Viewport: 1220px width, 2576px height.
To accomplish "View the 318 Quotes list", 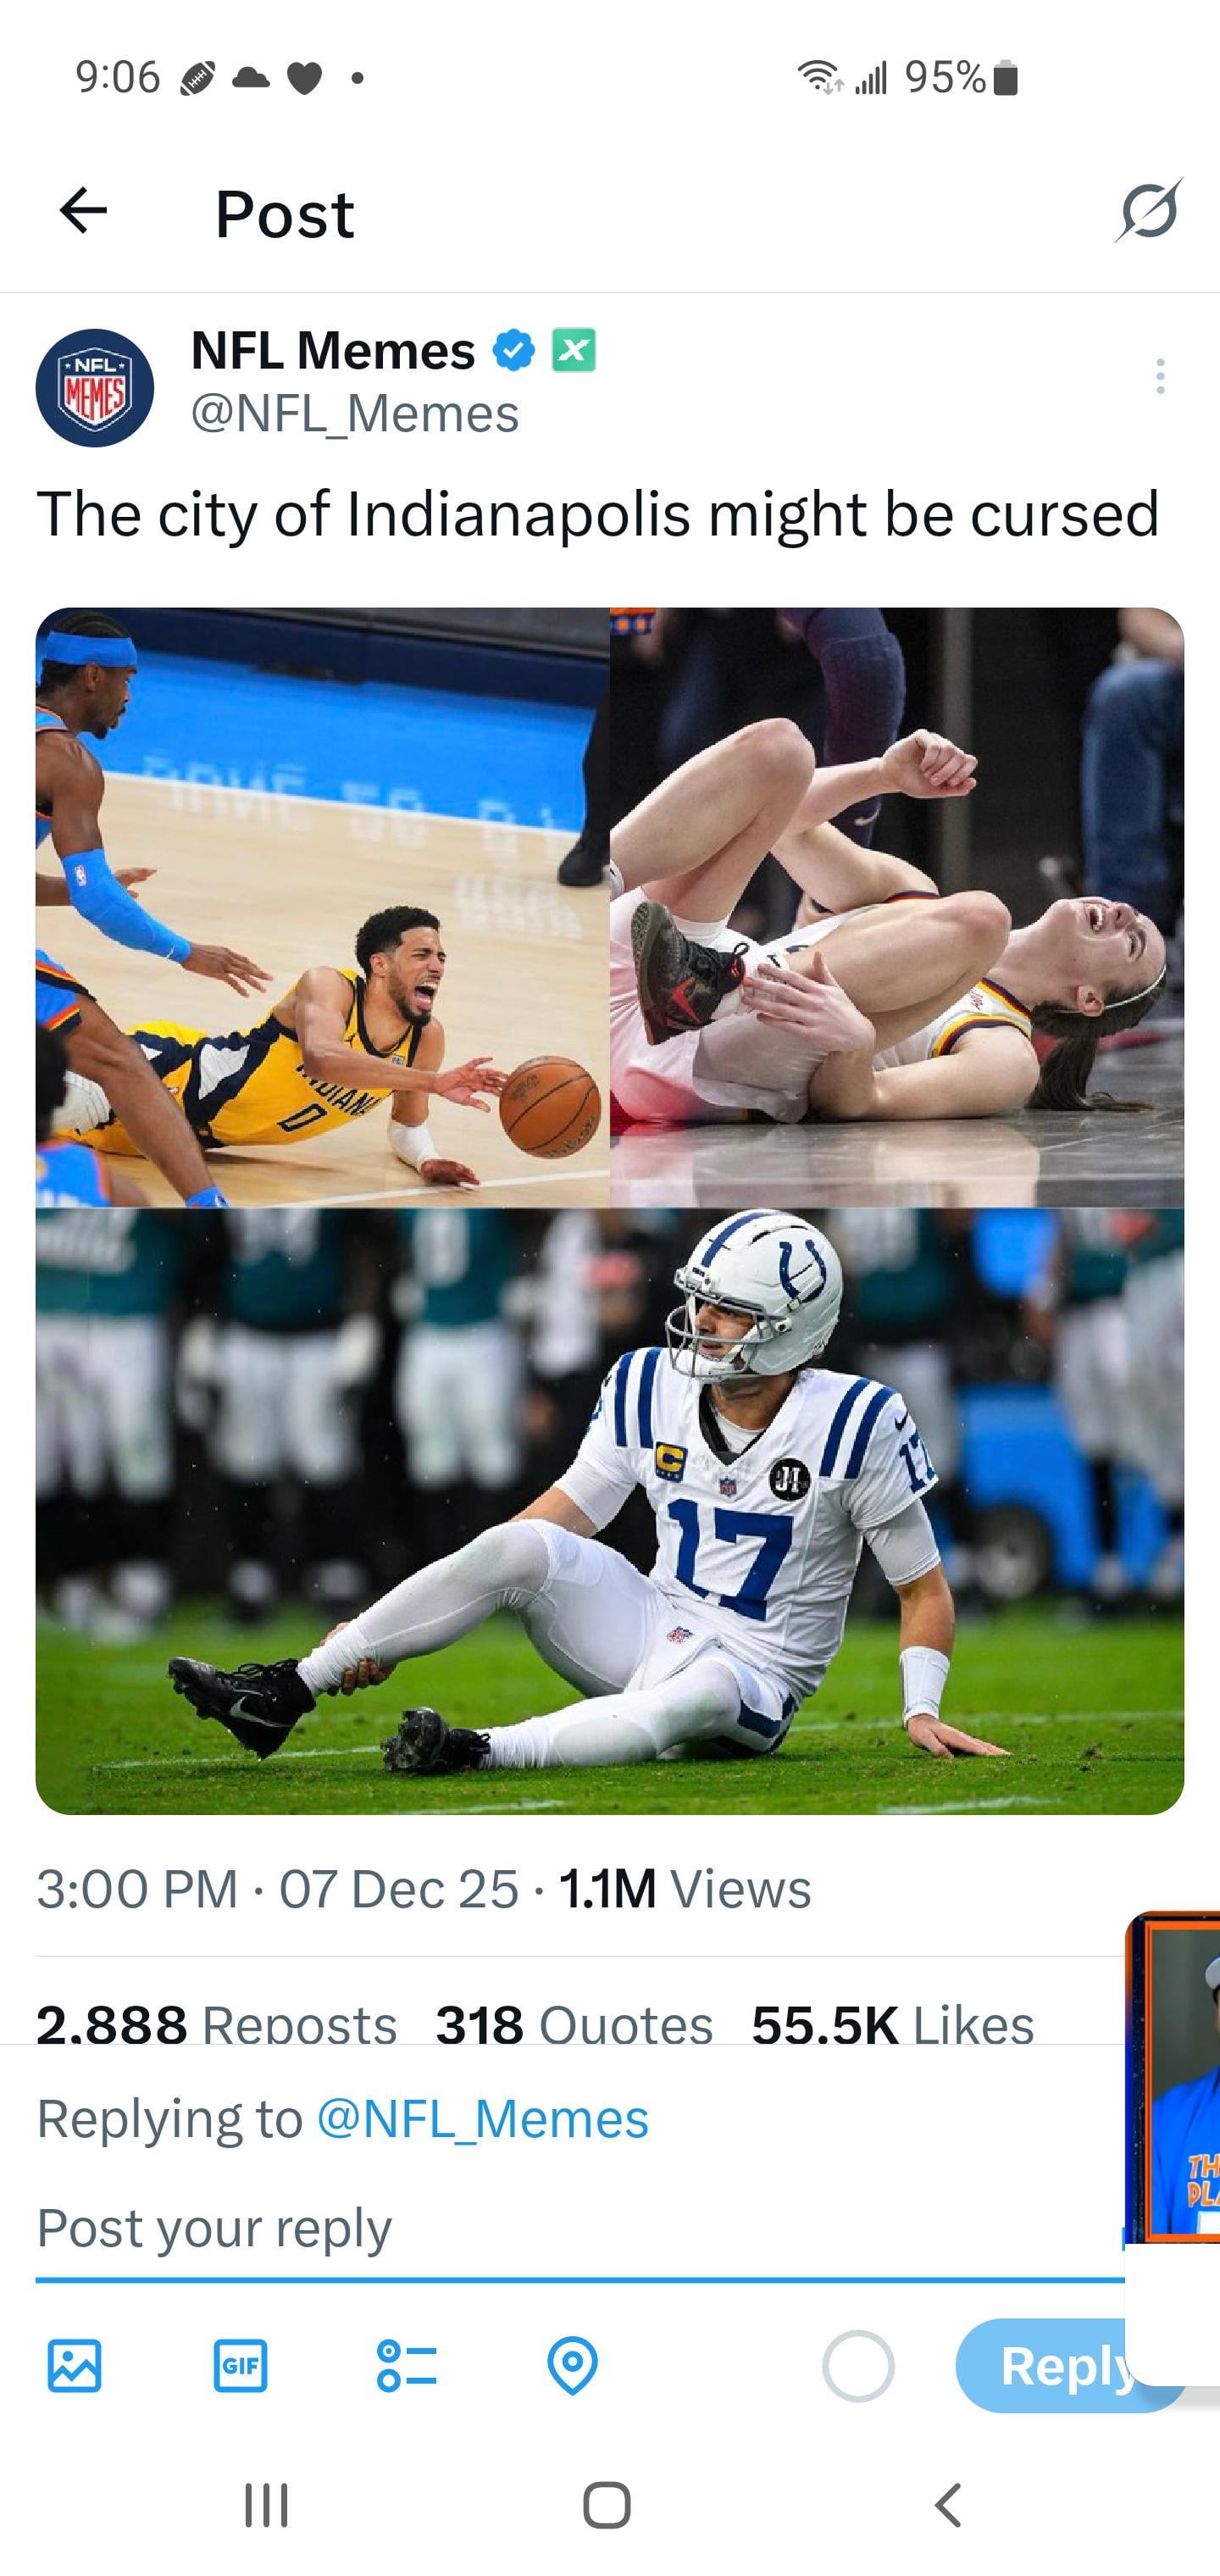I will (x=574, y=2022).
